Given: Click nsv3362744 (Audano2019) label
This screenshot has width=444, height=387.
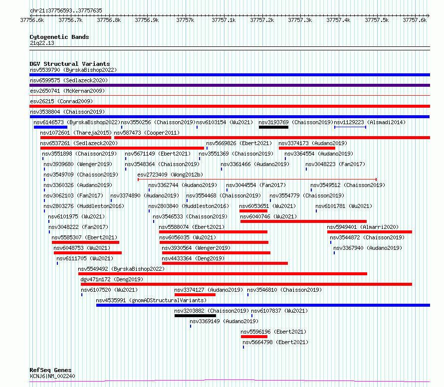Looking at the screenshot, I should [183, 185].
